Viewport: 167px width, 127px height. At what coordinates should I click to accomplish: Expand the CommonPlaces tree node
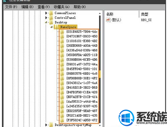(x=46, y=13)
